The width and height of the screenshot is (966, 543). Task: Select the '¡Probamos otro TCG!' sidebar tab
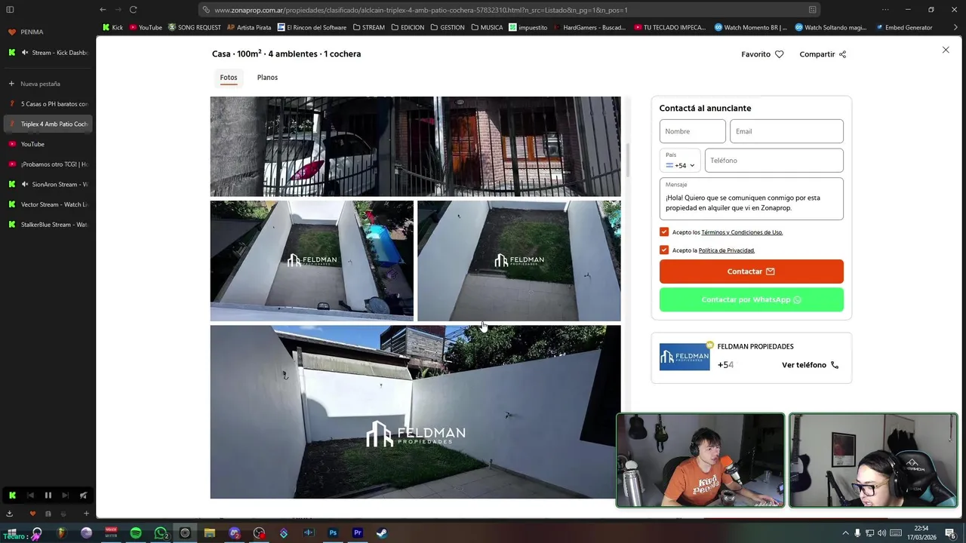click(48, 164)
